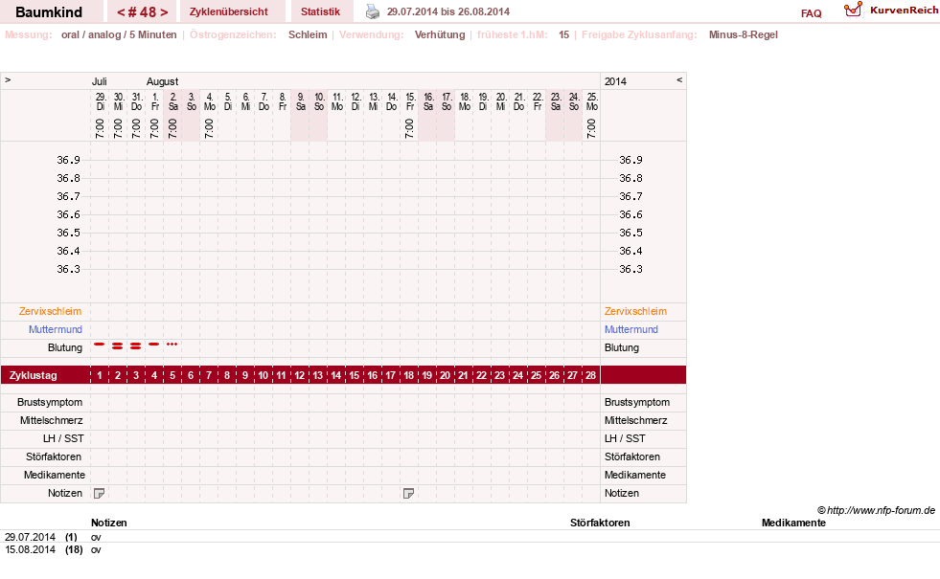Screen dimensions: 940x579
Task: Go to next cycle with right arrow beside #48
Action: (x=164, y=12)
